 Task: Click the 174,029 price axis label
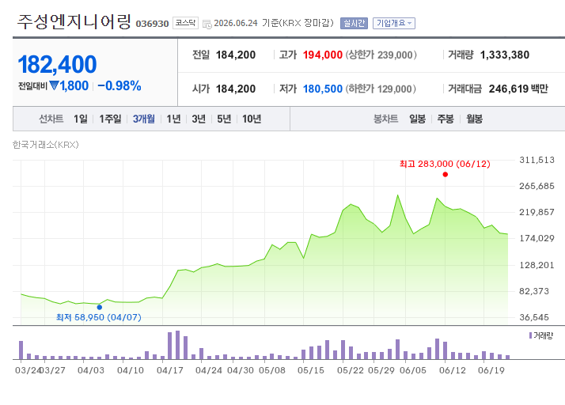[x=537, y=238]
